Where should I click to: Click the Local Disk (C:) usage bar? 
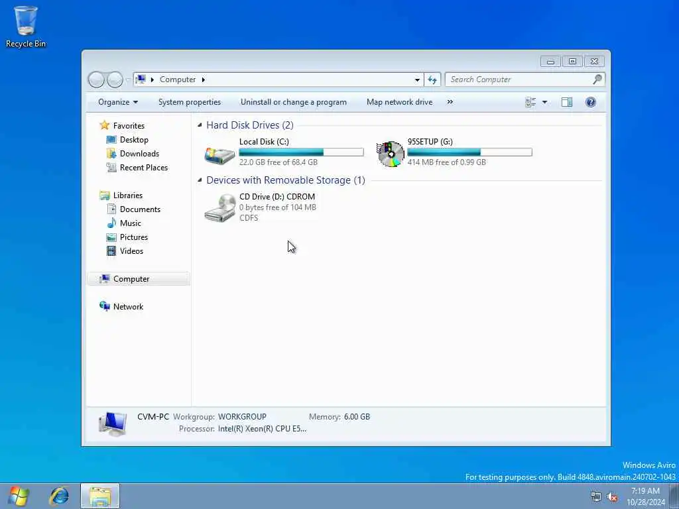pos(301,152)
